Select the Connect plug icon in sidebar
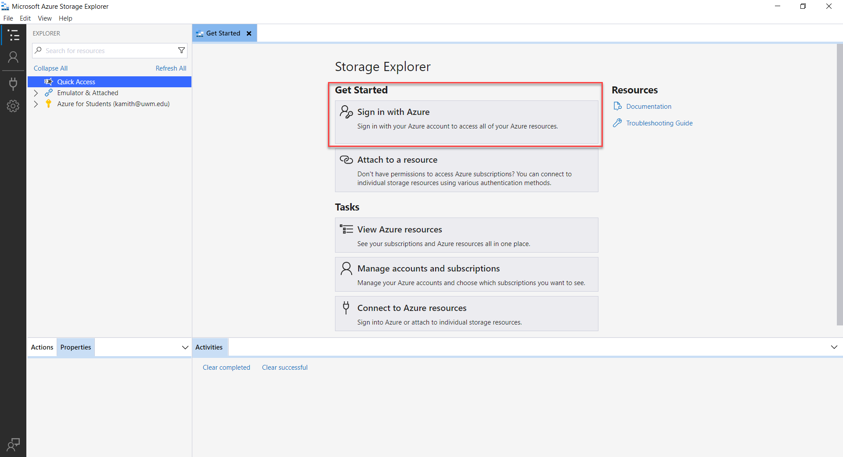The width and height of the screenshot is (843, 457). tap(13, 84)
